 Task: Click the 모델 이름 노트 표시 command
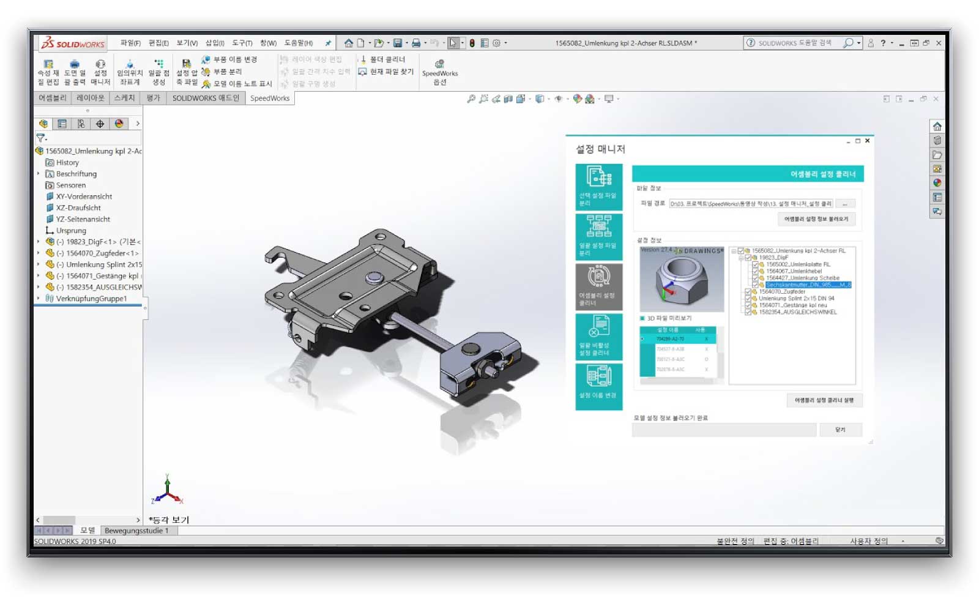pyautogui.click(x=237, y=84)
